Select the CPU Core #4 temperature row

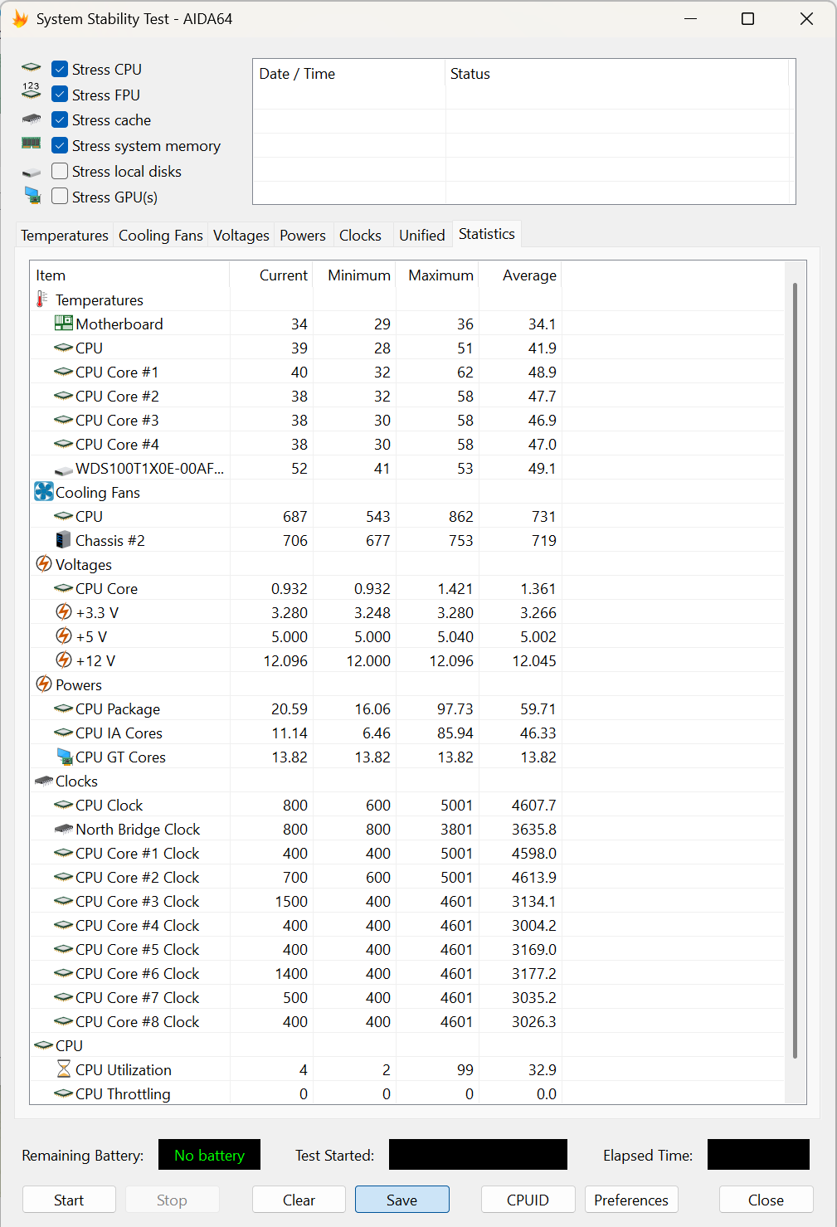coord(406,444)
